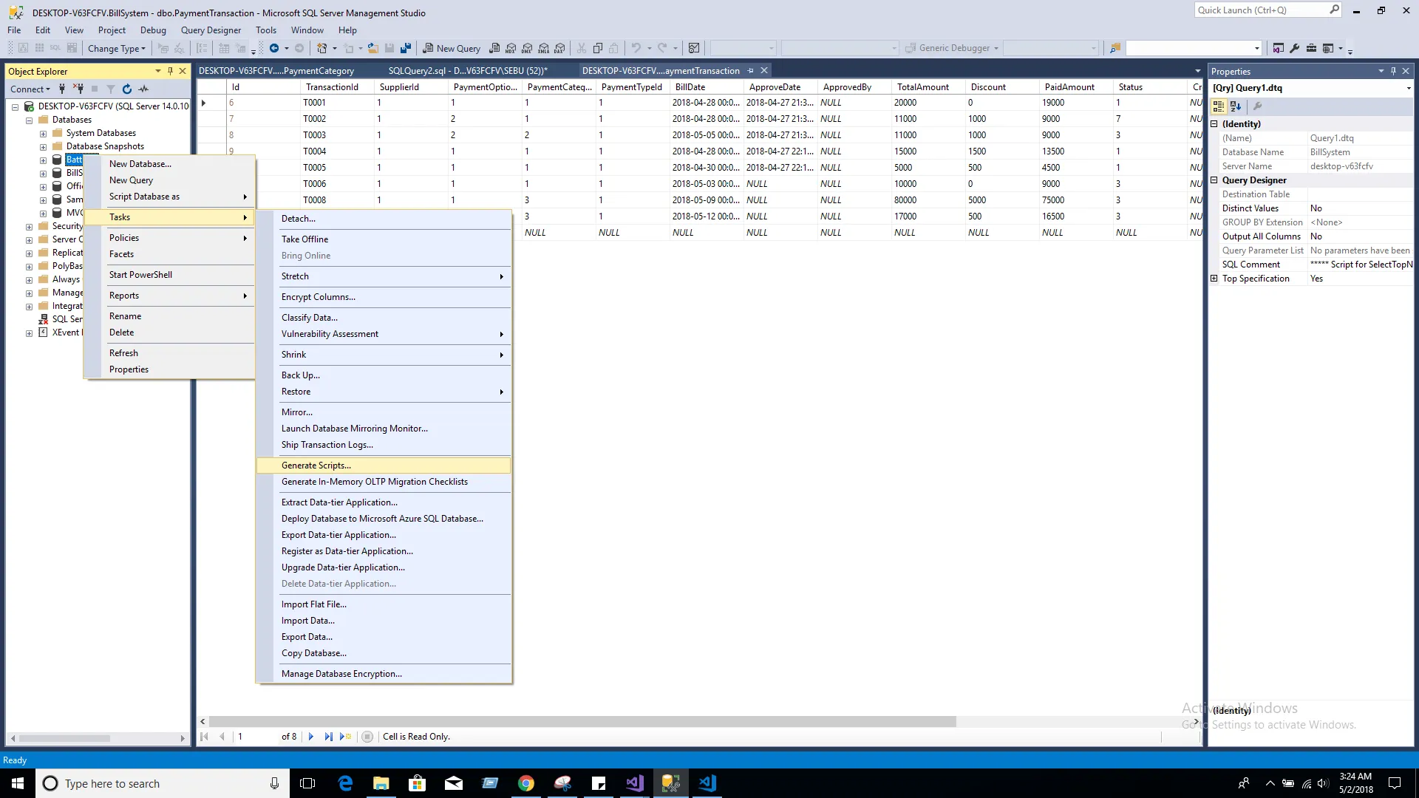Image resolution: width=1419 pixels, height=798 pixels.
Task: Select Generate Scripts... from Tasks submenu
Action: [316, 465]
